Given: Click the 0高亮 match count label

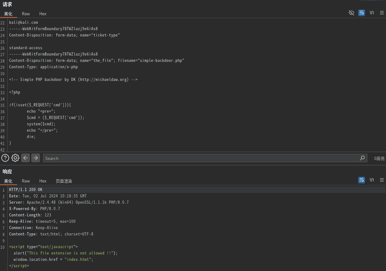Looking at the screenshot, I should point(379,158).
